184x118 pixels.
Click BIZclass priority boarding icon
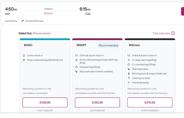[x=129, y=83]
